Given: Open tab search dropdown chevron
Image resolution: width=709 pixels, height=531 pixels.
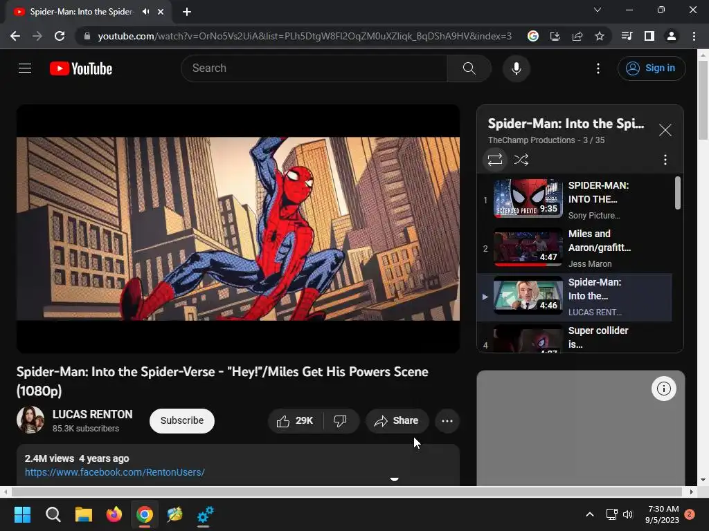Looking at the screenshot, I should (x=598, y=10).
